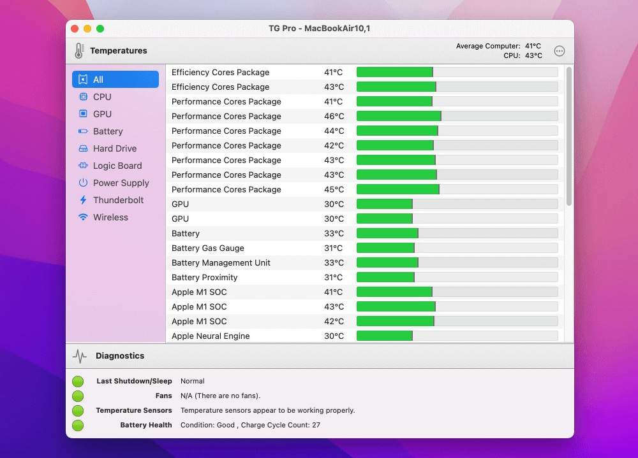Click the Apple Neural Engine temperature bar
The height and width of the screenshot is (458, 638).
click(x=457, y=336)
